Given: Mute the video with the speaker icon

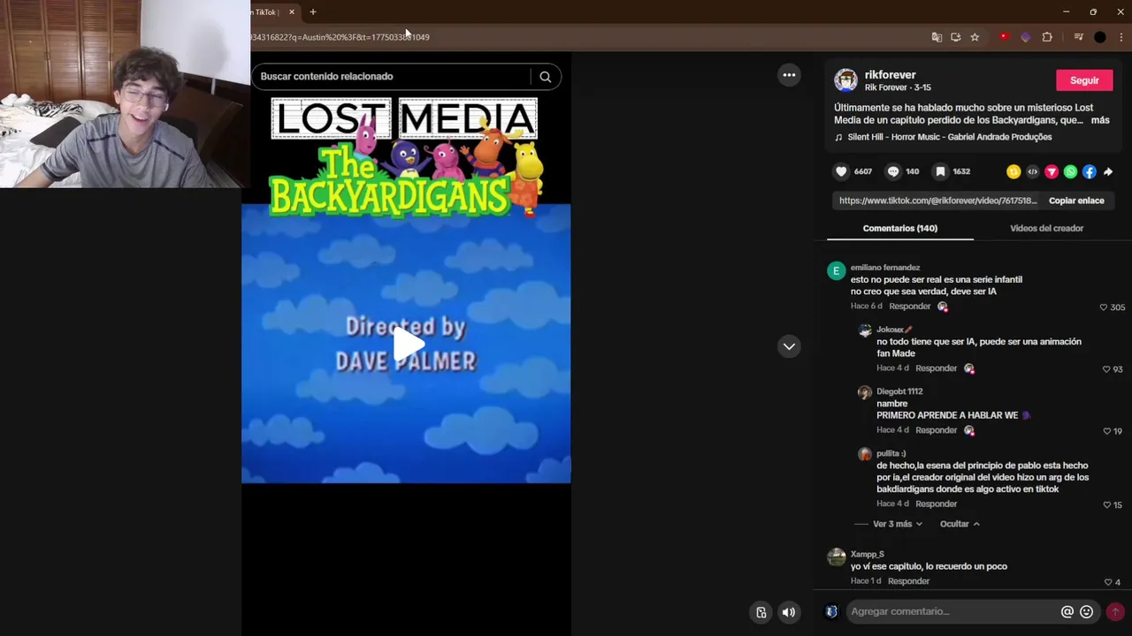Looking at the screenshot, I should 789,612.
